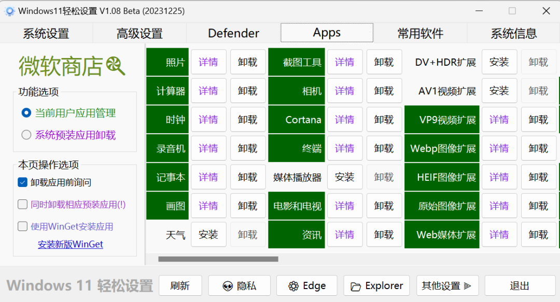View 详情 for HEIF图像扩展

pyautogui.click(x=499, y=177)
